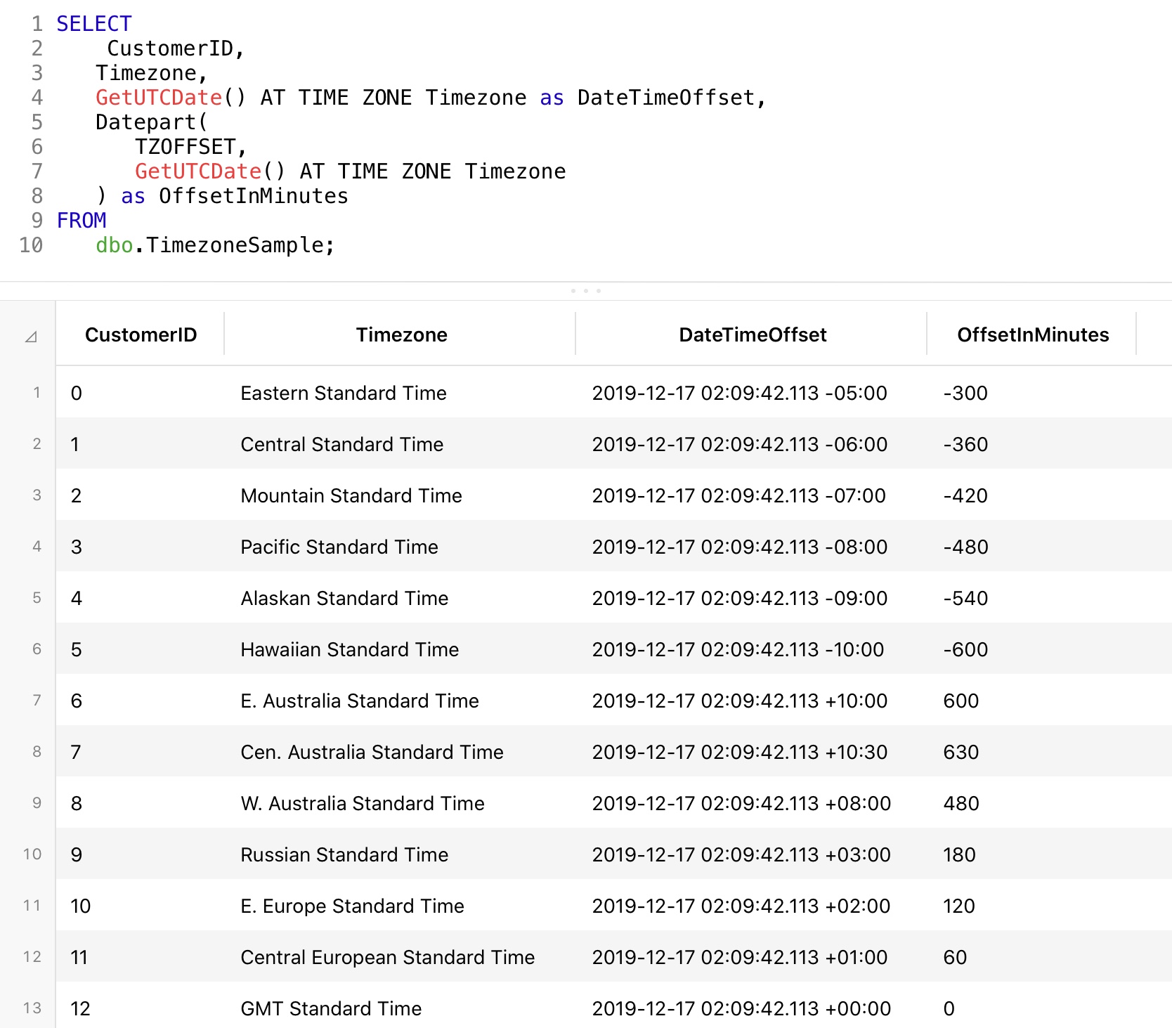
Task: Select the OffsetInMinutes column header
Action: (x=1032, y=334)
